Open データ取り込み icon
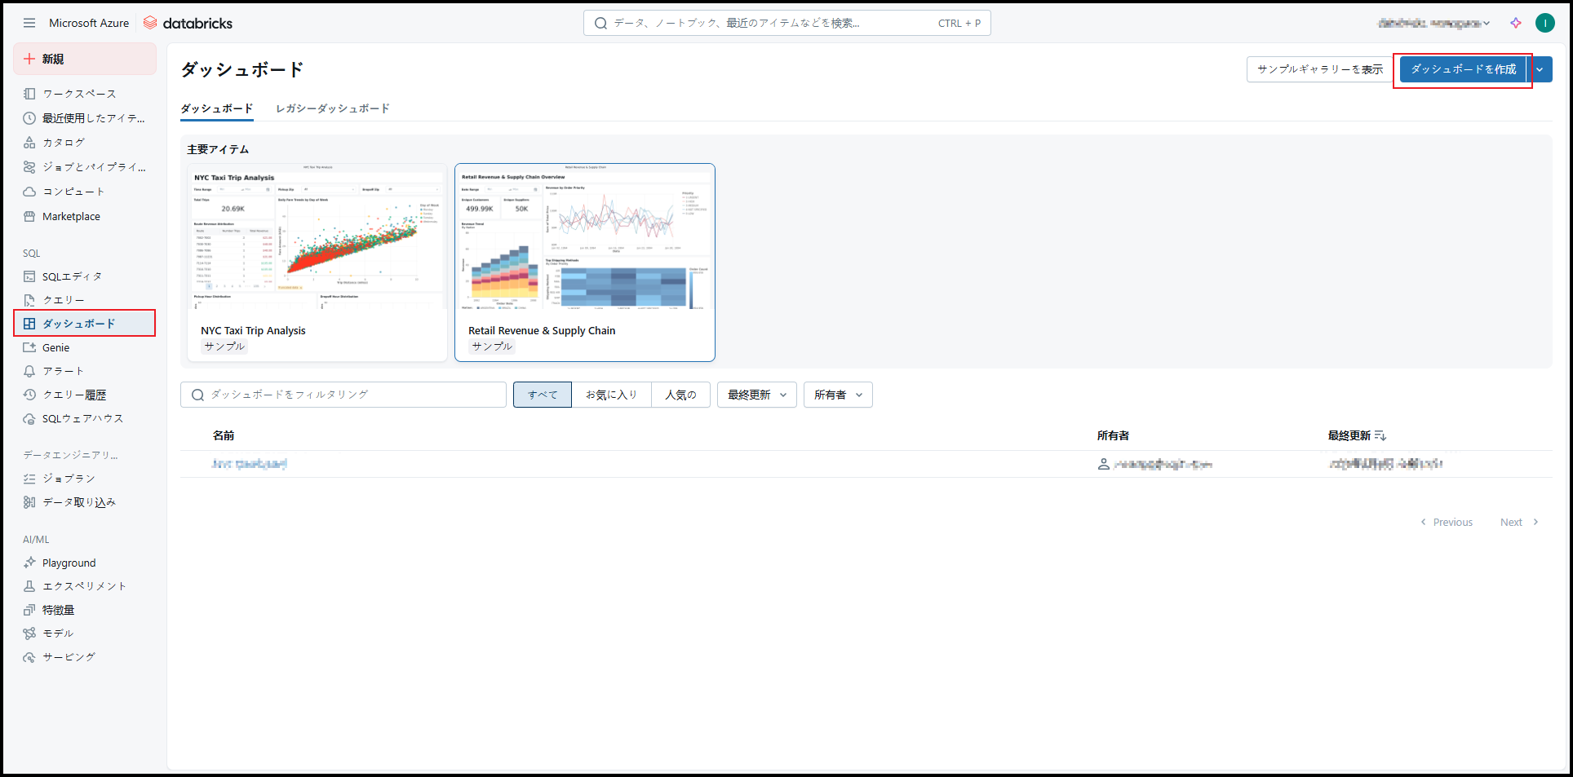This screenshot has width=1573, height=777. pyautogui.click(x=29, y=502)
